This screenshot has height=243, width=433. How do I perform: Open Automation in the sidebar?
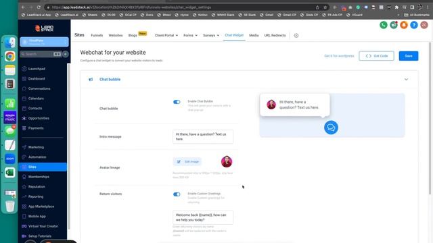(37, 157)
